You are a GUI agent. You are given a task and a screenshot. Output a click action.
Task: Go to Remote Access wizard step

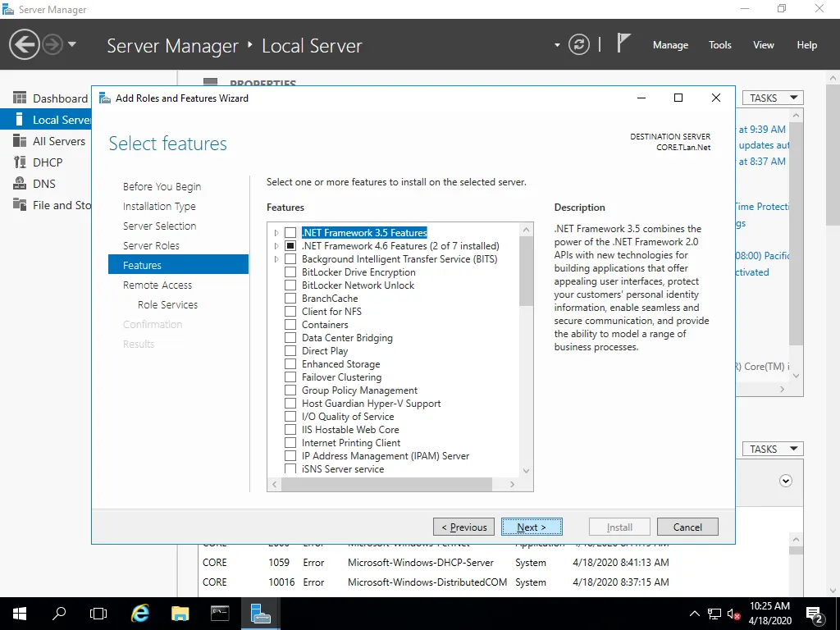(x=157, y=285)
